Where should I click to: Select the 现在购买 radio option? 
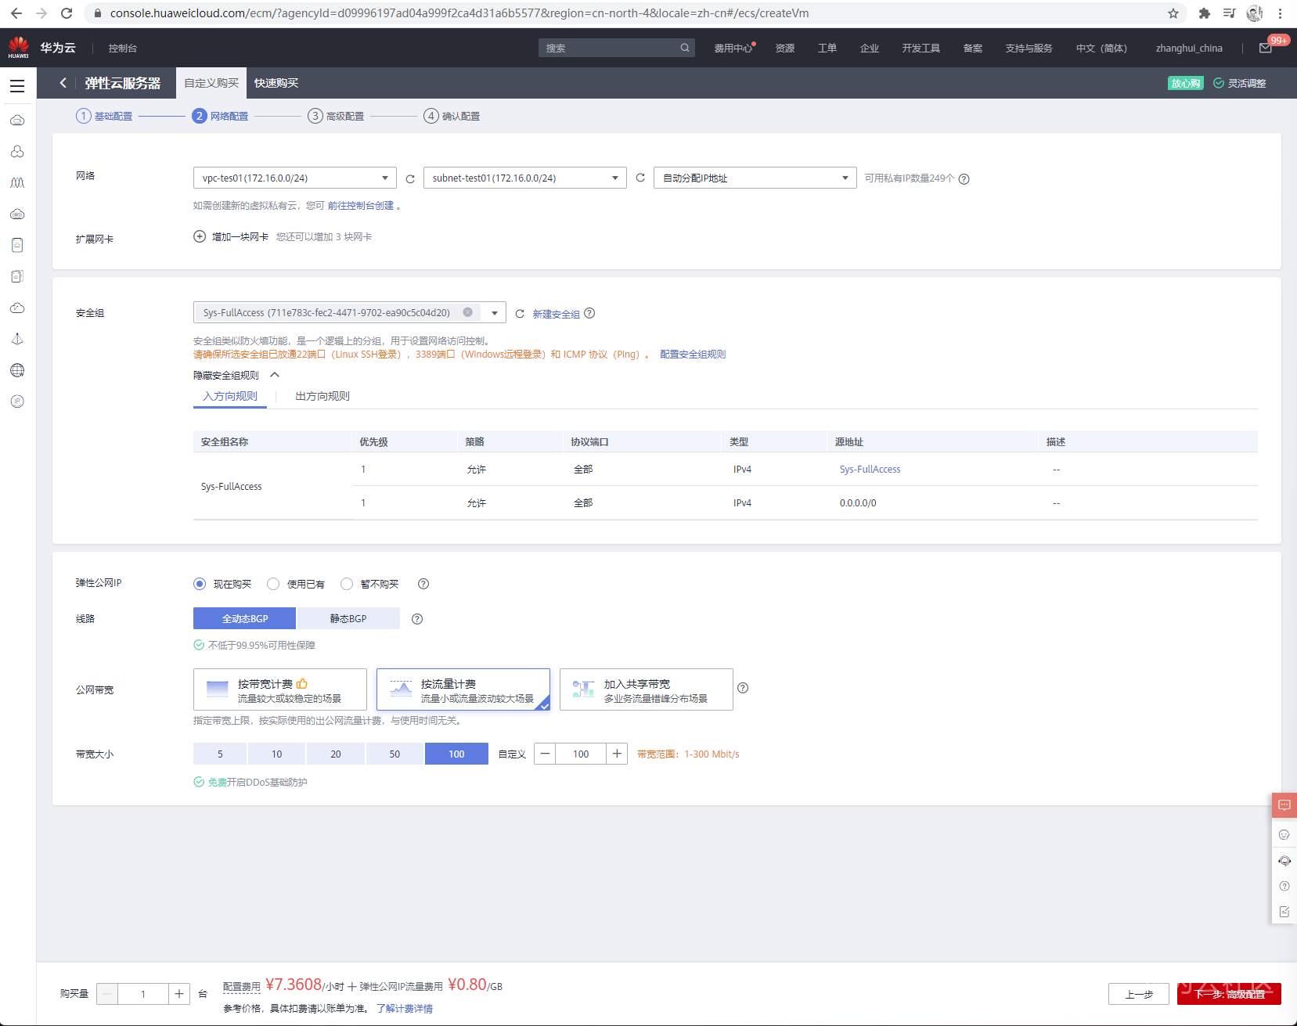coord(200,584)
